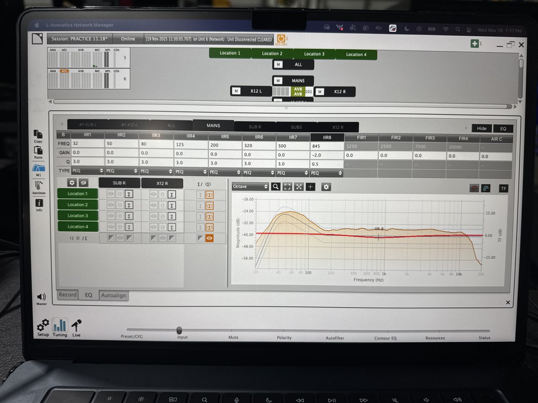The image size is (538, 403).
Task: Click the sum icon for Location 3 X12 R
Action: pyautogui.click(x=172, y=216)
